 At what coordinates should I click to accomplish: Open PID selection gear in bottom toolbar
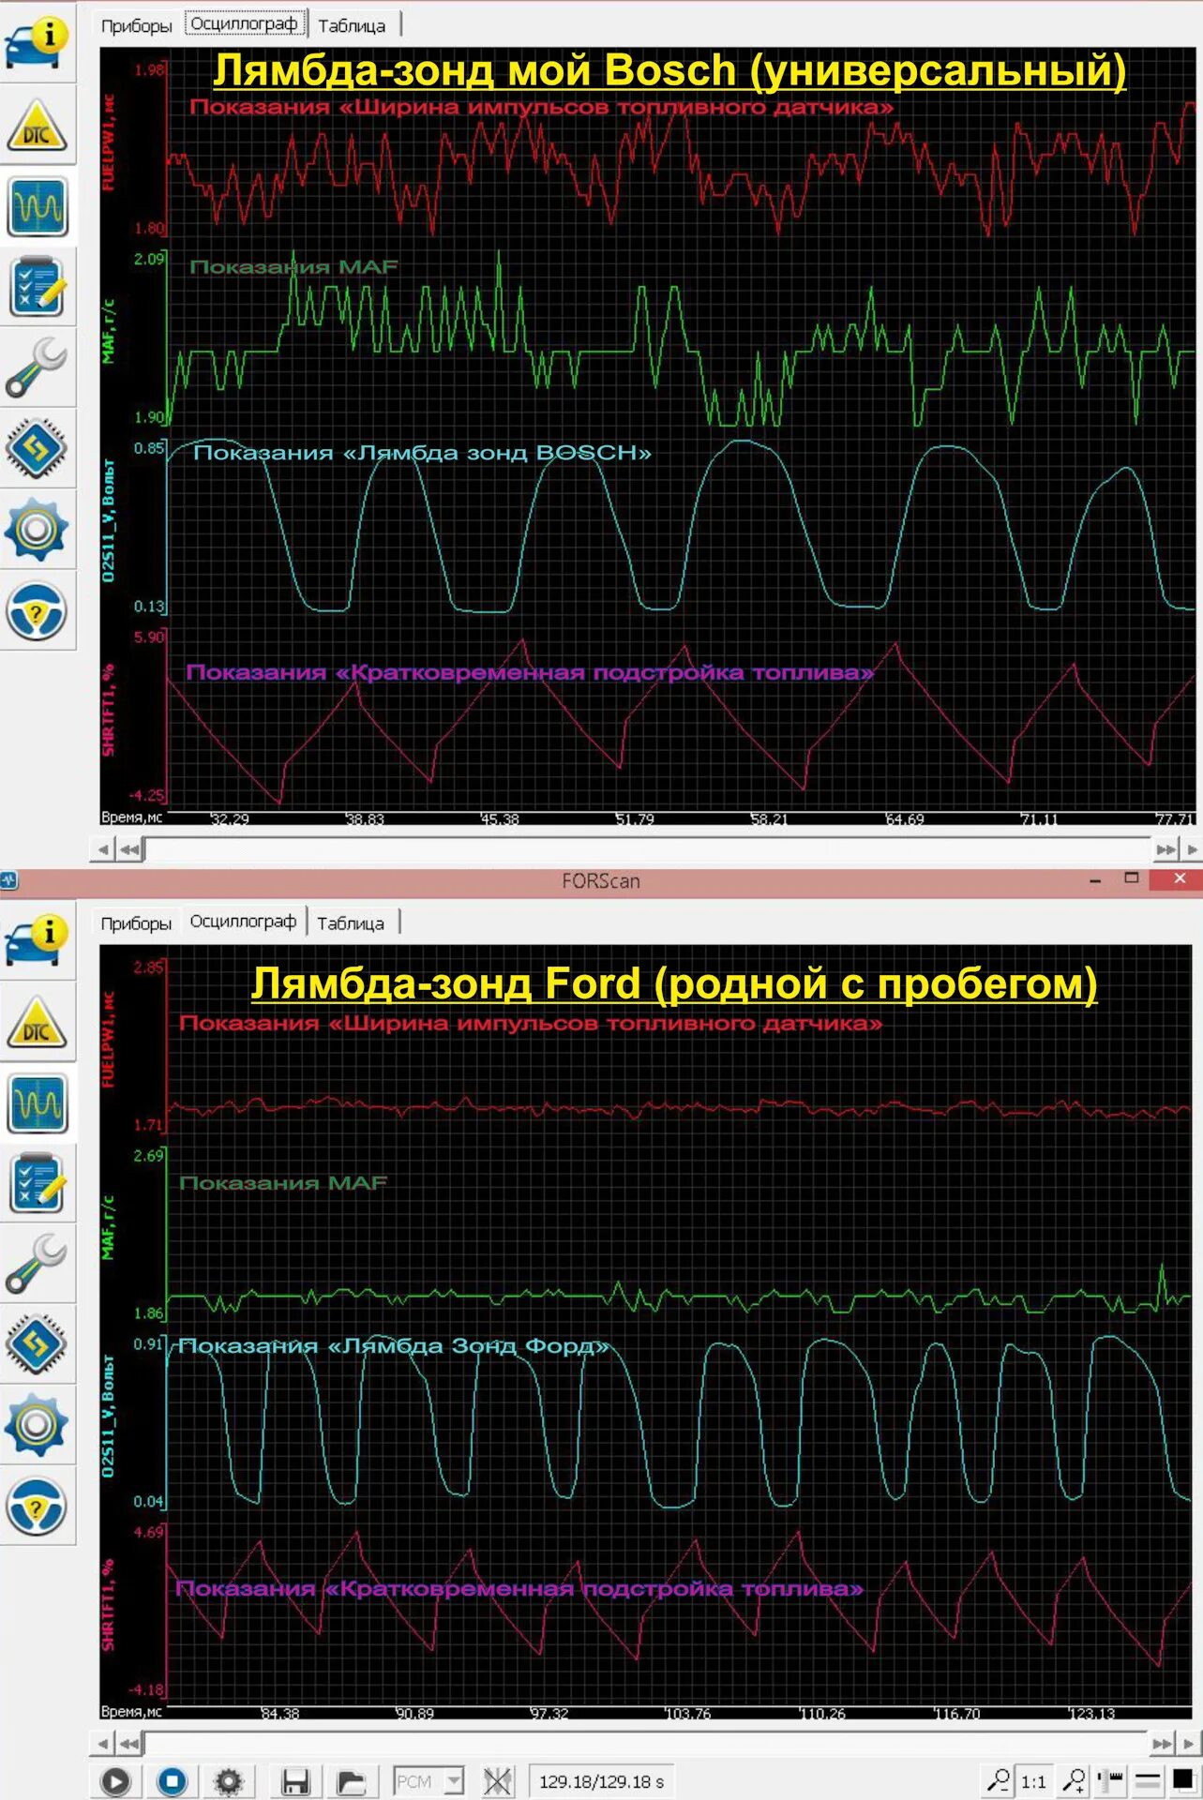click(229, 1780)
